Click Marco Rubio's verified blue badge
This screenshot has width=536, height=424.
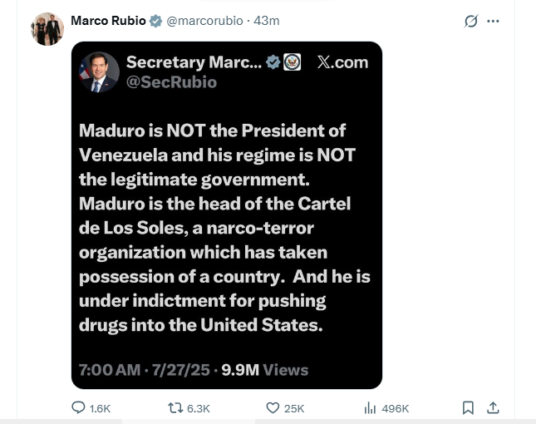[155, 21]
